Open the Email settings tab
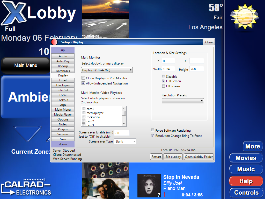Image resolution: width=265 pixels, height=199 pixels. point(63,80)
